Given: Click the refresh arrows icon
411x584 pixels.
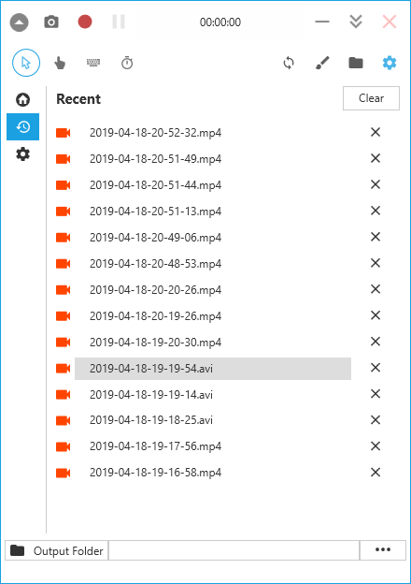Looking at the screenshot, I should click(x=289, y=63).
